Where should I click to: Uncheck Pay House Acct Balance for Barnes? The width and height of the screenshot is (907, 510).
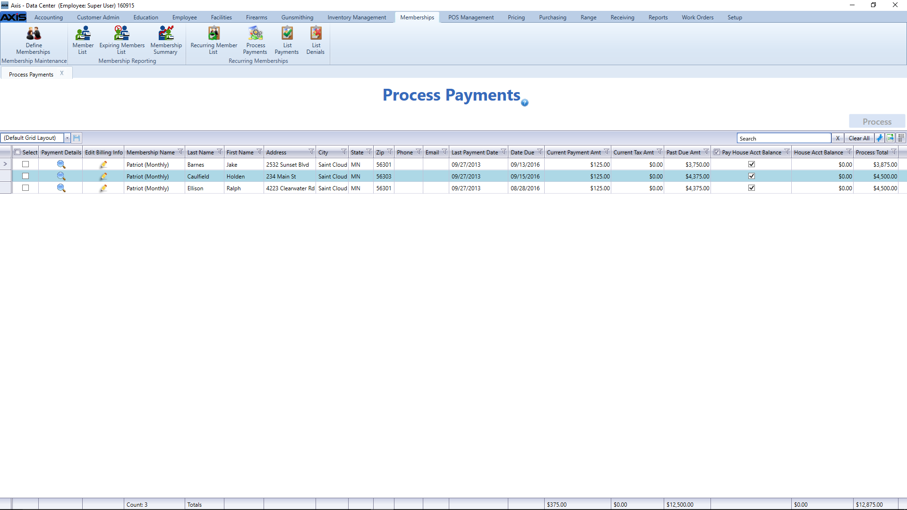click(x=752, y=164)
